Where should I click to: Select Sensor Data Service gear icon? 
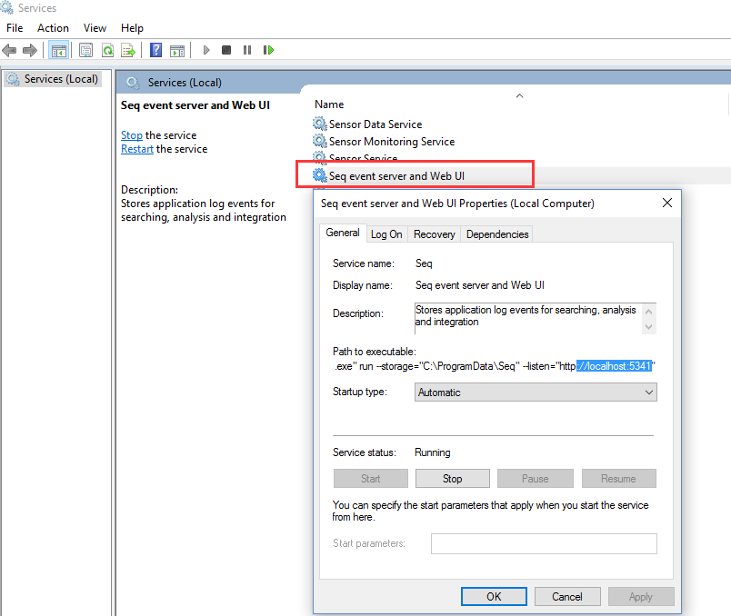(319, 124)
